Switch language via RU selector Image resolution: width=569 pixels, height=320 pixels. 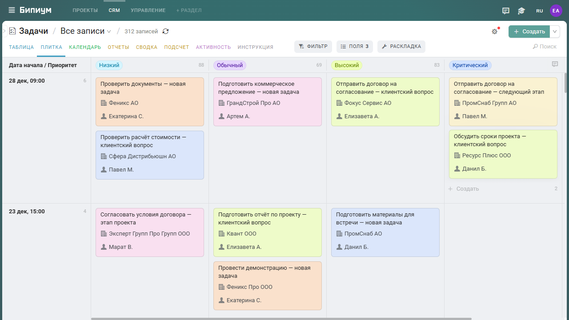point(540,11)
